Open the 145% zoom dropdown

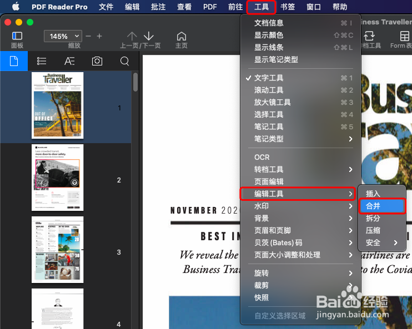pyautogui.click(x=63, y=36)
